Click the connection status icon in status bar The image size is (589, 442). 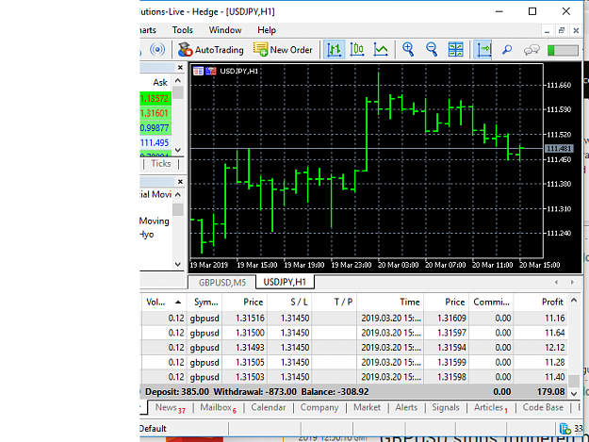[564, 429]
